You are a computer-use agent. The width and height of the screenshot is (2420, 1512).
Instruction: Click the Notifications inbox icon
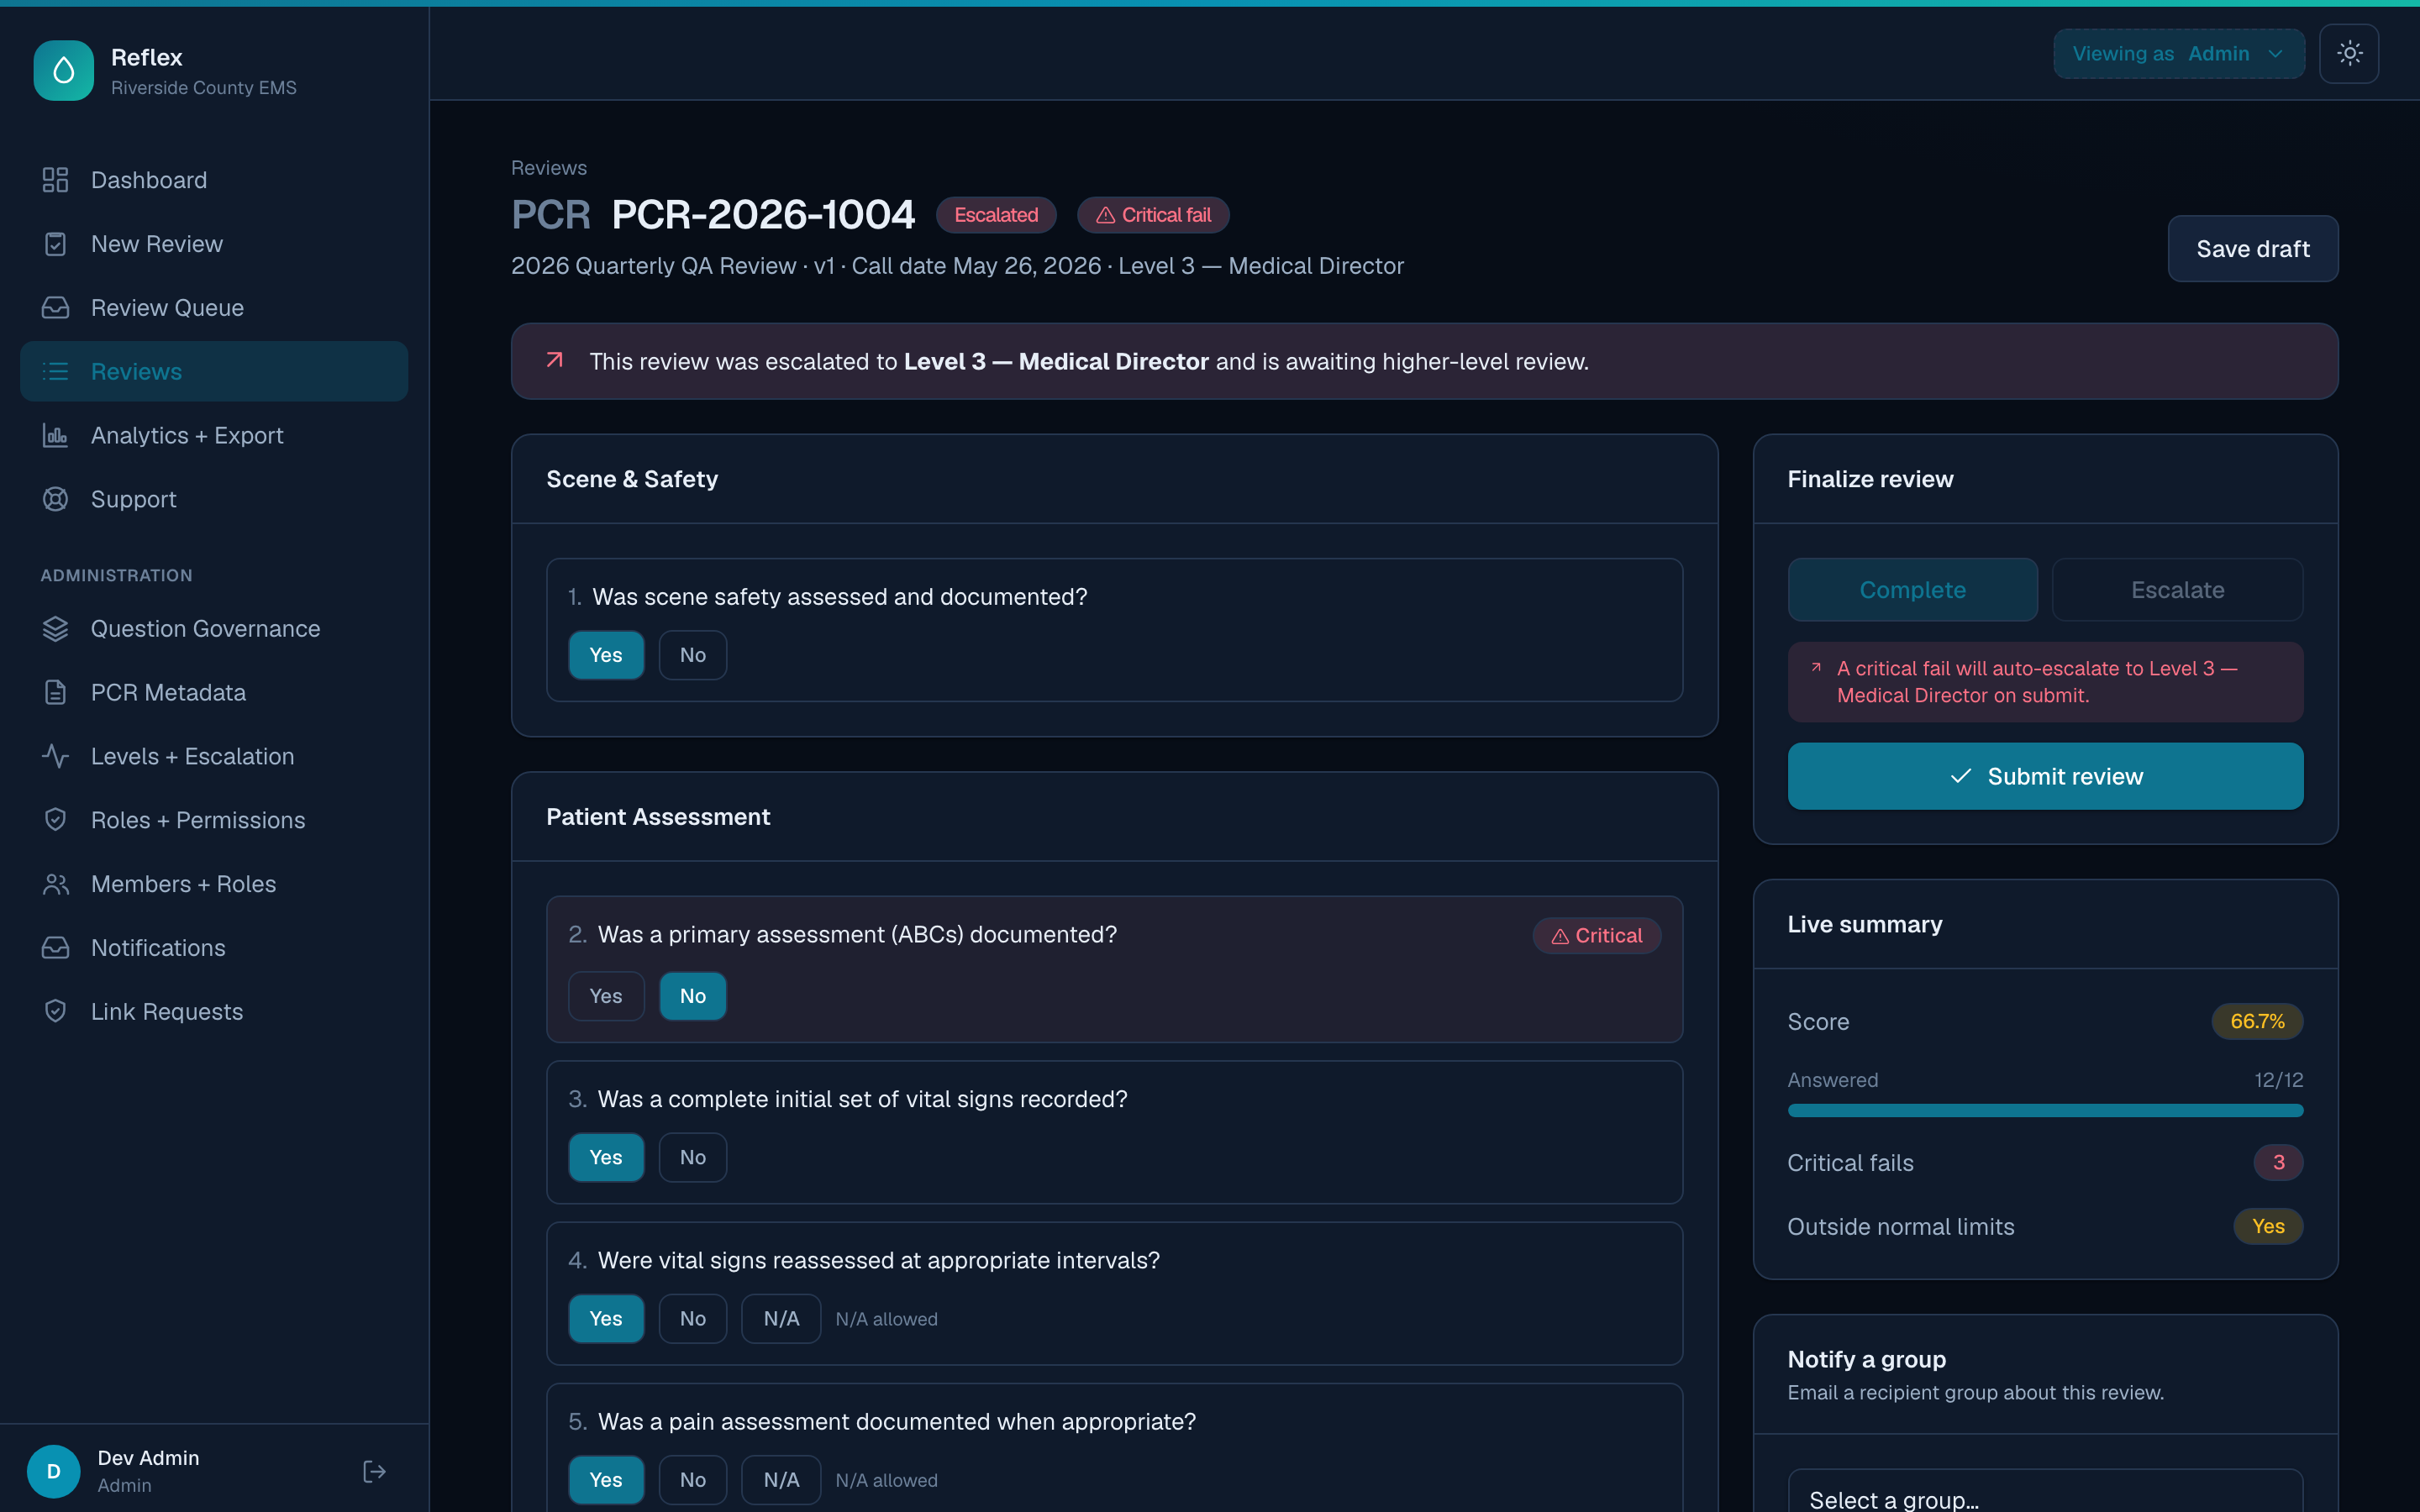(55, 948)
